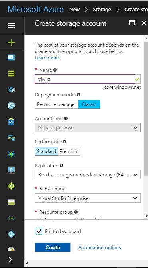
Task: Open the Account kind dropdown
Action: coord(88,128)
